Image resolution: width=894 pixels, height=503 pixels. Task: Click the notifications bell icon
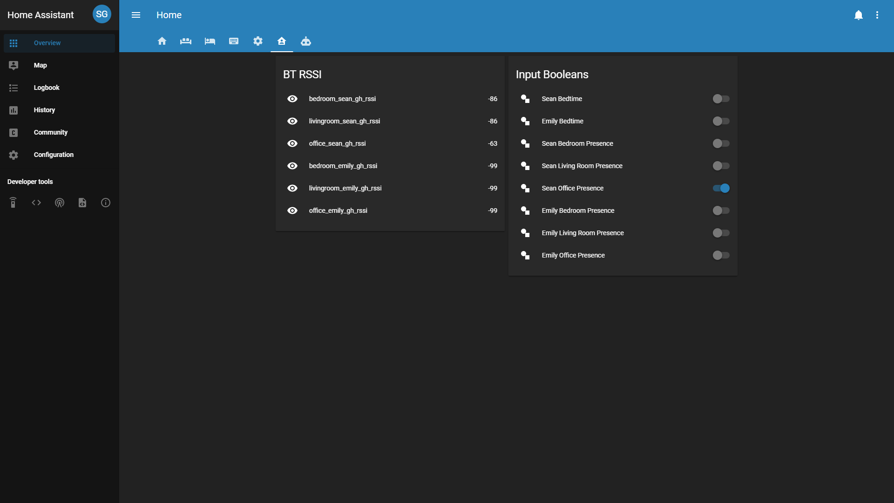tap(859, 15)
